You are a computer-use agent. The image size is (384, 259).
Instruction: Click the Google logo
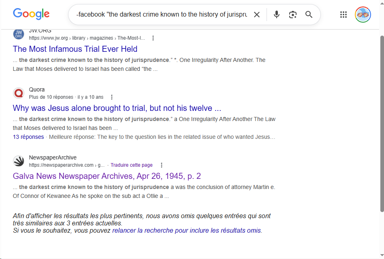[x=31, y=14]
